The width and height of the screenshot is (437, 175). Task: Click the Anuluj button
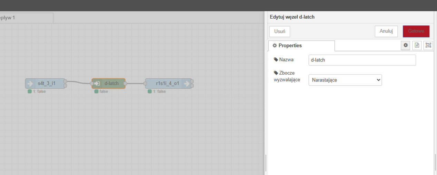pyautogui.click(x=386, y=31)
